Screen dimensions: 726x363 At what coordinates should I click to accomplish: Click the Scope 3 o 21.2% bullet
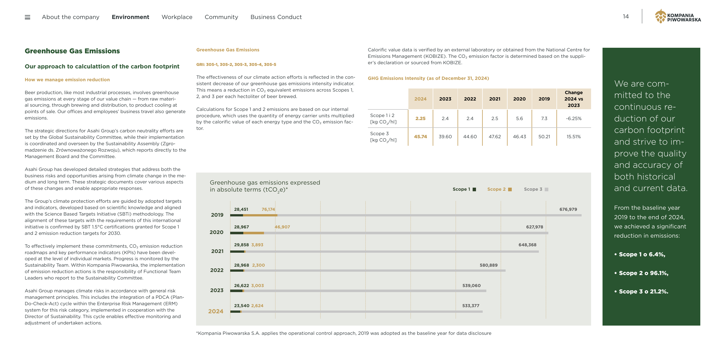click(x=641, y=292)
